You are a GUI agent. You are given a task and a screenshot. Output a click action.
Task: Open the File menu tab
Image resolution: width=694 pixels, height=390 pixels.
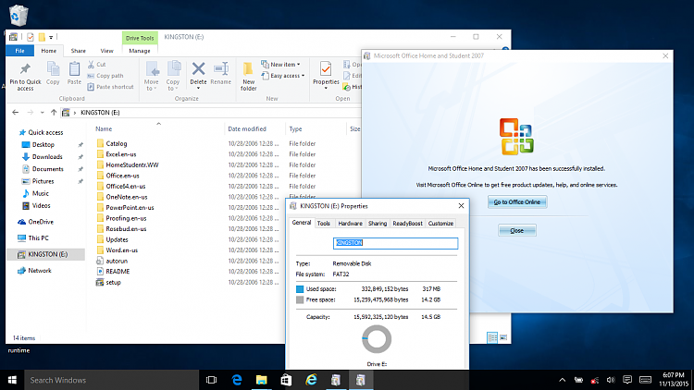20,51
